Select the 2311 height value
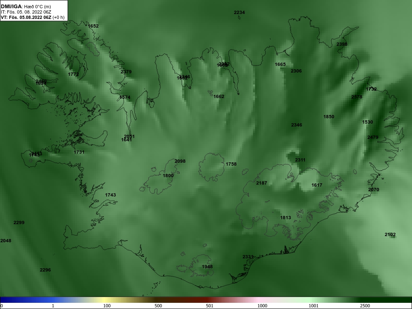Screen dimensions: 412x309 pos(300,160)
